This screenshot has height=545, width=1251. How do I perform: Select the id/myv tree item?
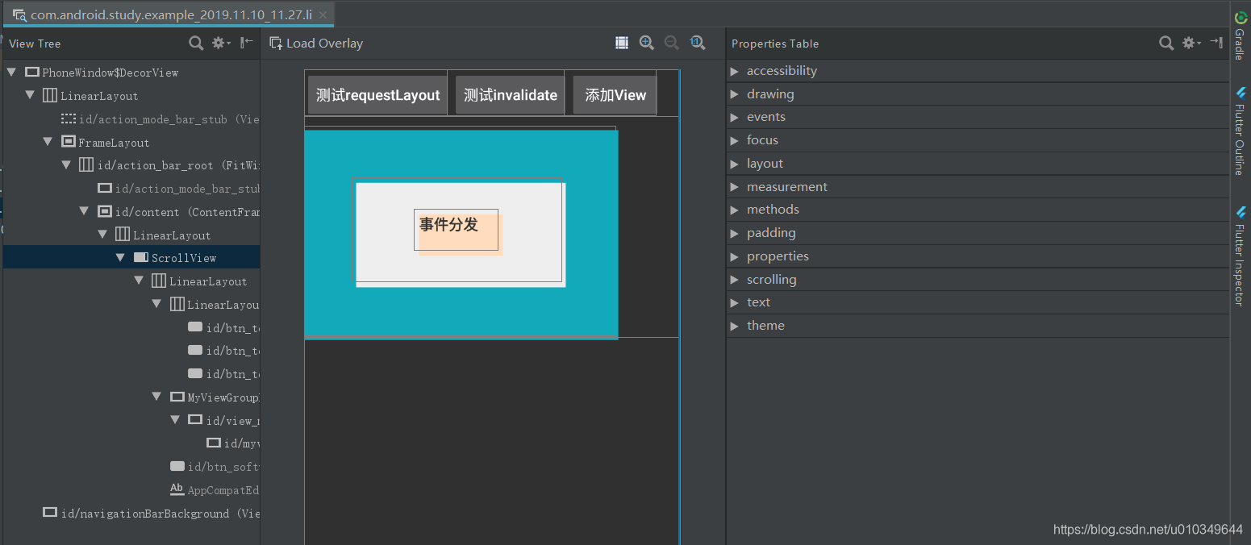[x=232, y=443]
